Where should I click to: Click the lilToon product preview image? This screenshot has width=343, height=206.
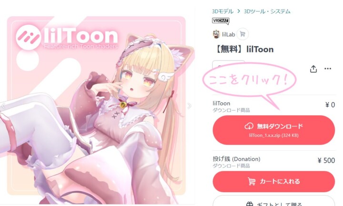point(96,106)
